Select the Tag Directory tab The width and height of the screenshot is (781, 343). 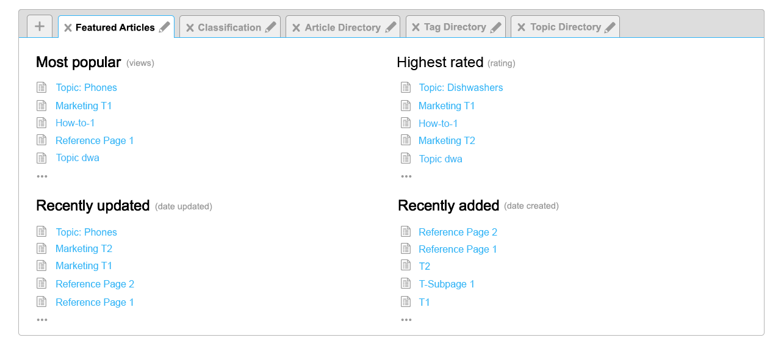tap(455, 27)
